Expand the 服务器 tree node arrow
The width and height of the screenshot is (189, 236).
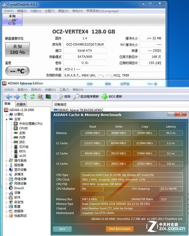(x=6, y=165)
